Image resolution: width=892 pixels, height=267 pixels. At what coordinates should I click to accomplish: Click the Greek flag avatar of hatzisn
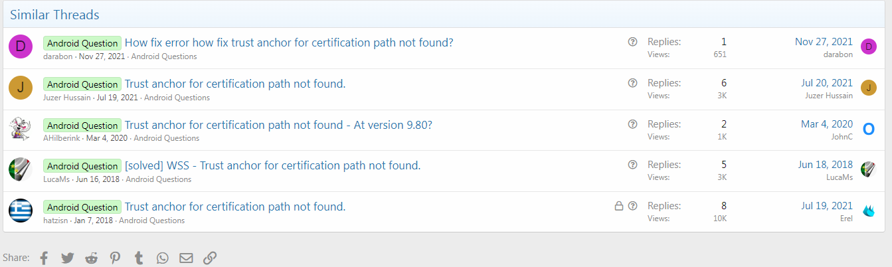(x=21, y=211)
